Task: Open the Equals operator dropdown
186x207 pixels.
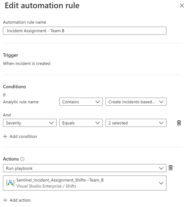Action: click(81, 123)
